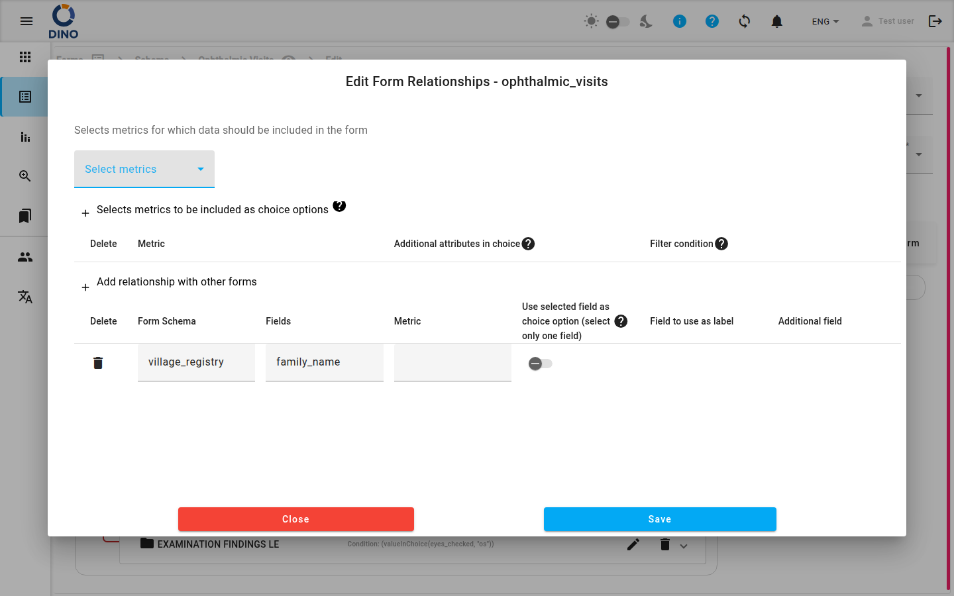Open the hamburger navigation menu

[26, 21]
